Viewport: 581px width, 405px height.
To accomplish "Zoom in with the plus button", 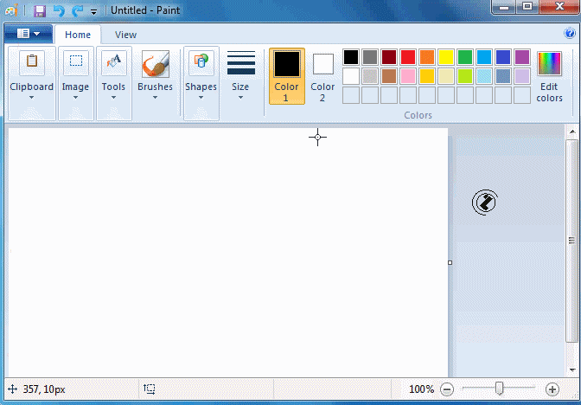I will 552,389.
